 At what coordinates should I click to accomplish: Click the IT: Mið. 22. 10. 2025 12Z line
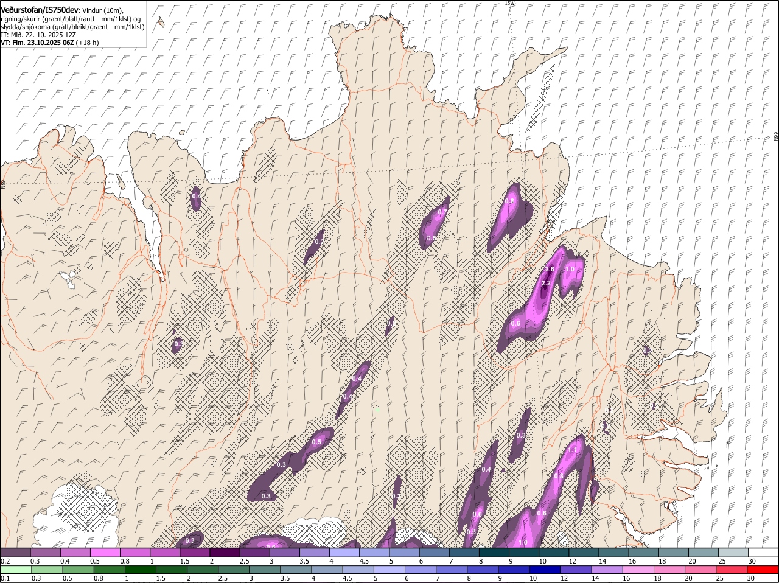coord(38,35)
